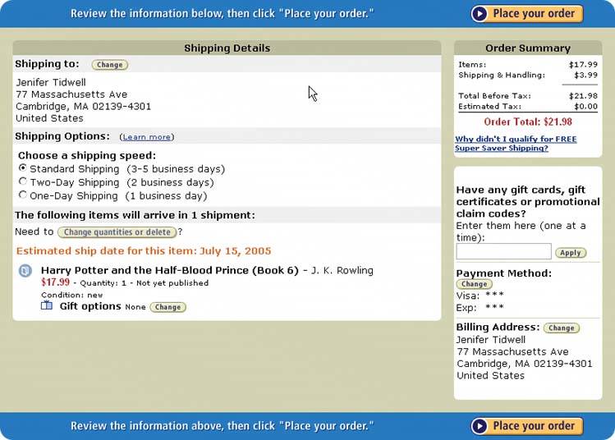Change the Shipping to address
Screen dimensions: 615x440
(109, 65)
